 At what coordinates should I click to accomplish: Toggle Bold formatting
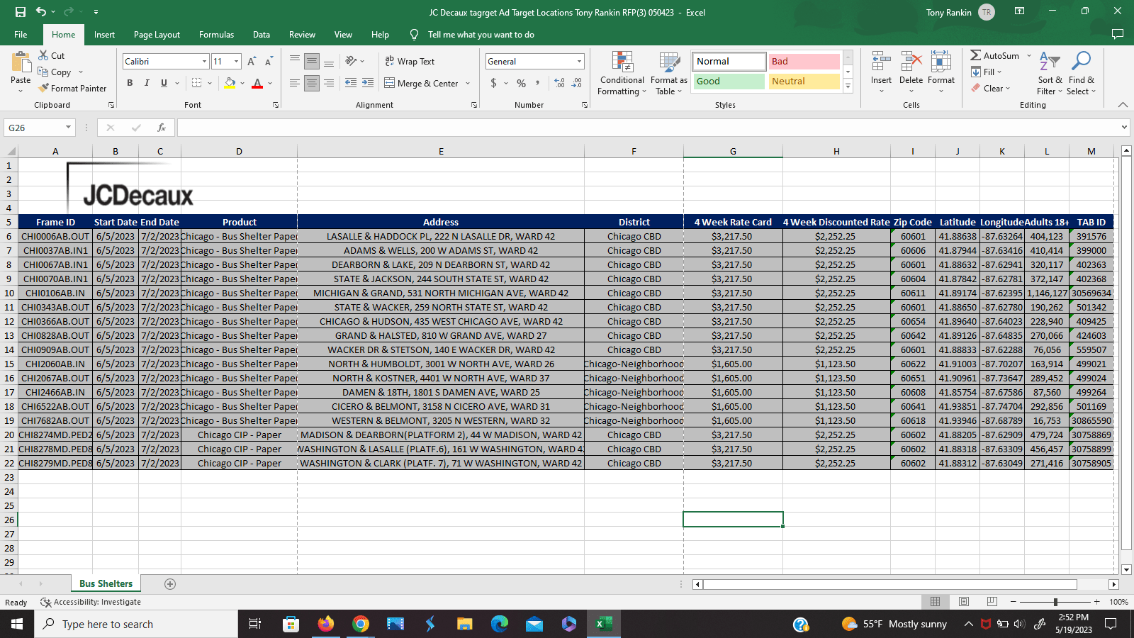(130, 83)
